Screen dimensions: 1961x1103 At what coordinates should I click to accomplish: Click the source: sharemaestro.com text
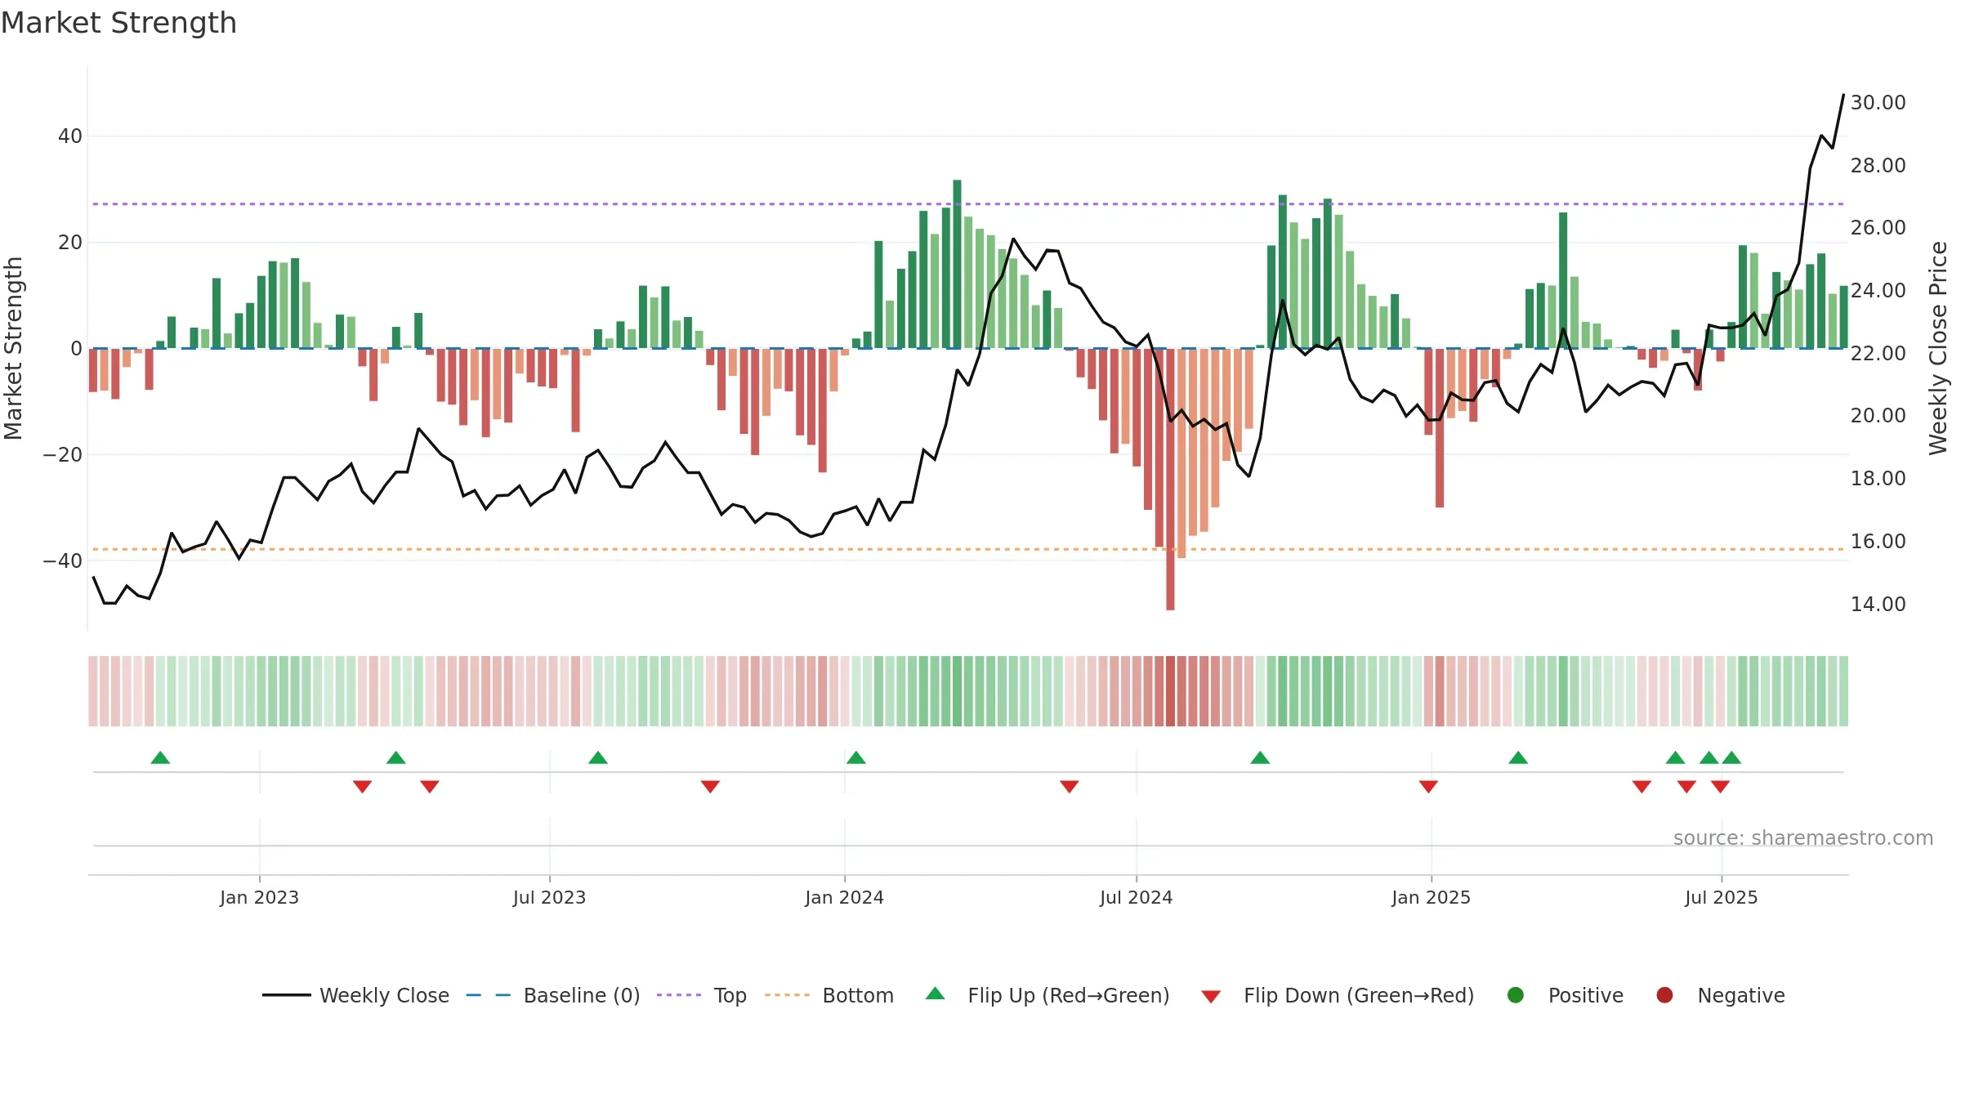coord(1803,837)
